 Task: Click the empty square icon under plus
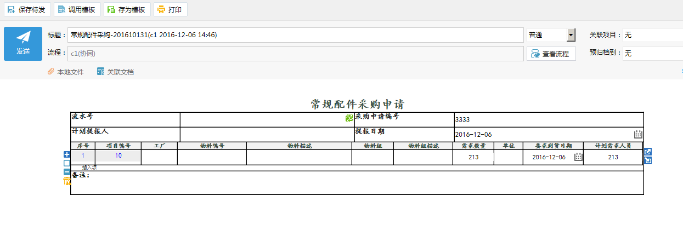click(67, 163)
